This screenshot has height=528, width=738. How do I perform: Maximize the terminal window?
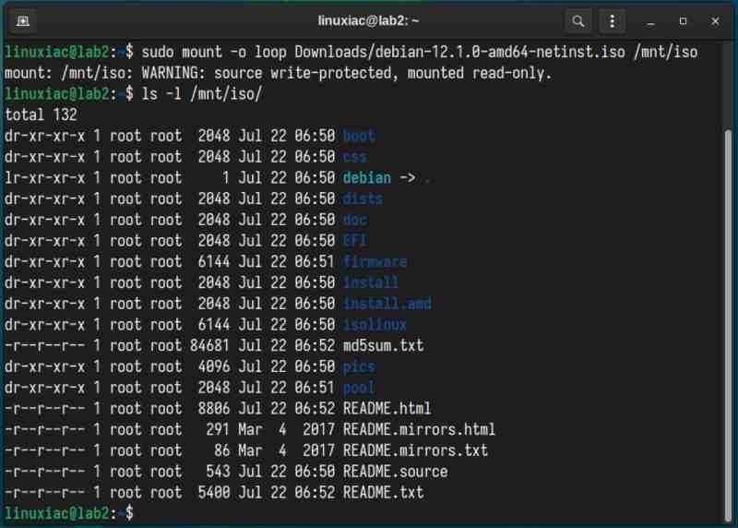[684, 20]
